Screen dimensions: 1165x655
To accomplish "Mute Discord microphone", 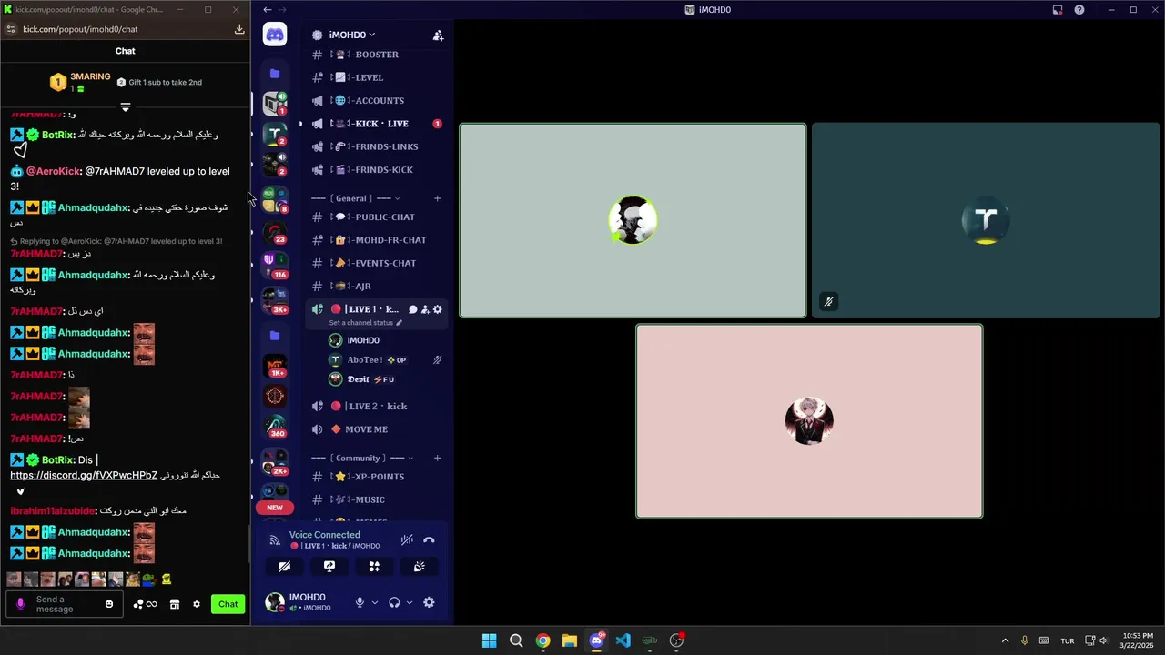I will click(x=360, y=602).
